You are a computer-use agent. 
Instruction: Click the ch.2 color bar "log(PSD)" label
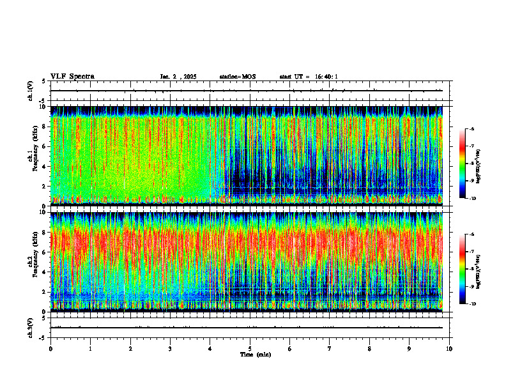tap(479, 272)
